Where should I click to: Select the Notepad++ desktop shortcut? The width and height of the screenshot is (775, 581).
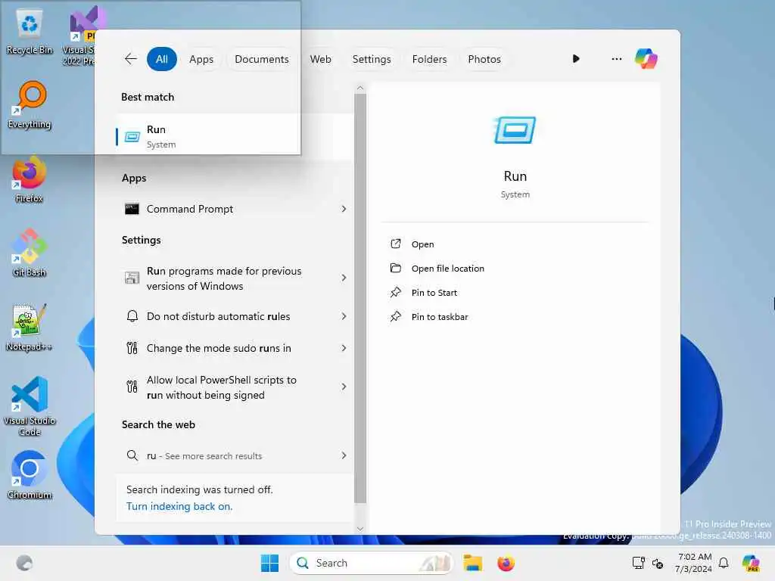tap(30, 327)
